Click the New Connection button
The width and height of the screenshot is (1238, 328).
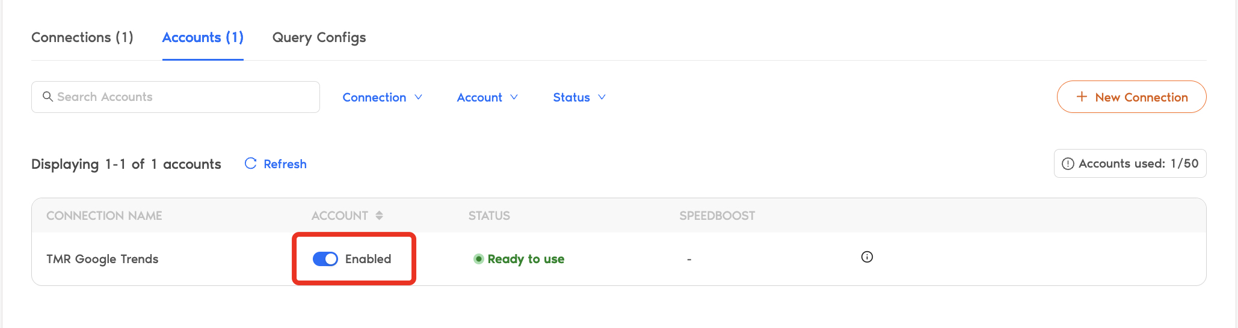pyautogui.click(x=1131, y=97)
